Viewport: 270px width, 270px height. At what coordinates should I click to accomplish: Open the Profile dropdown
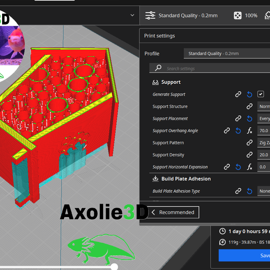coord(227,53)
